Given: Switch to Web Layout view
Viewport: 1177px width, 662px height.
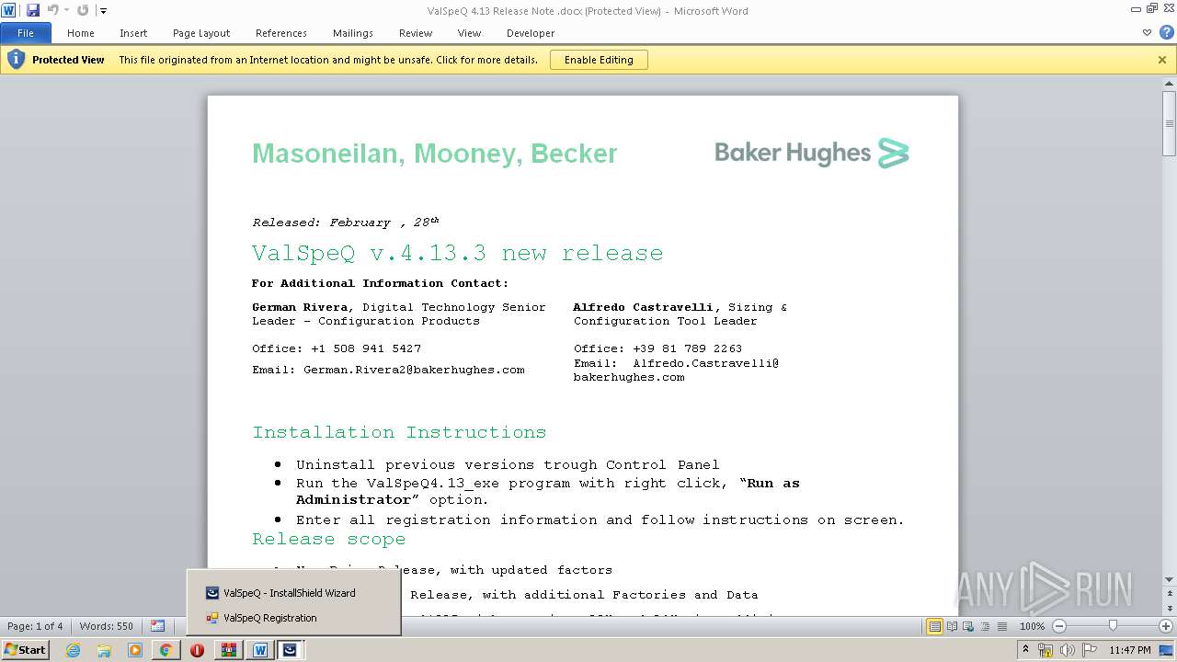Looking at the screenshot, I should [968, 626].
